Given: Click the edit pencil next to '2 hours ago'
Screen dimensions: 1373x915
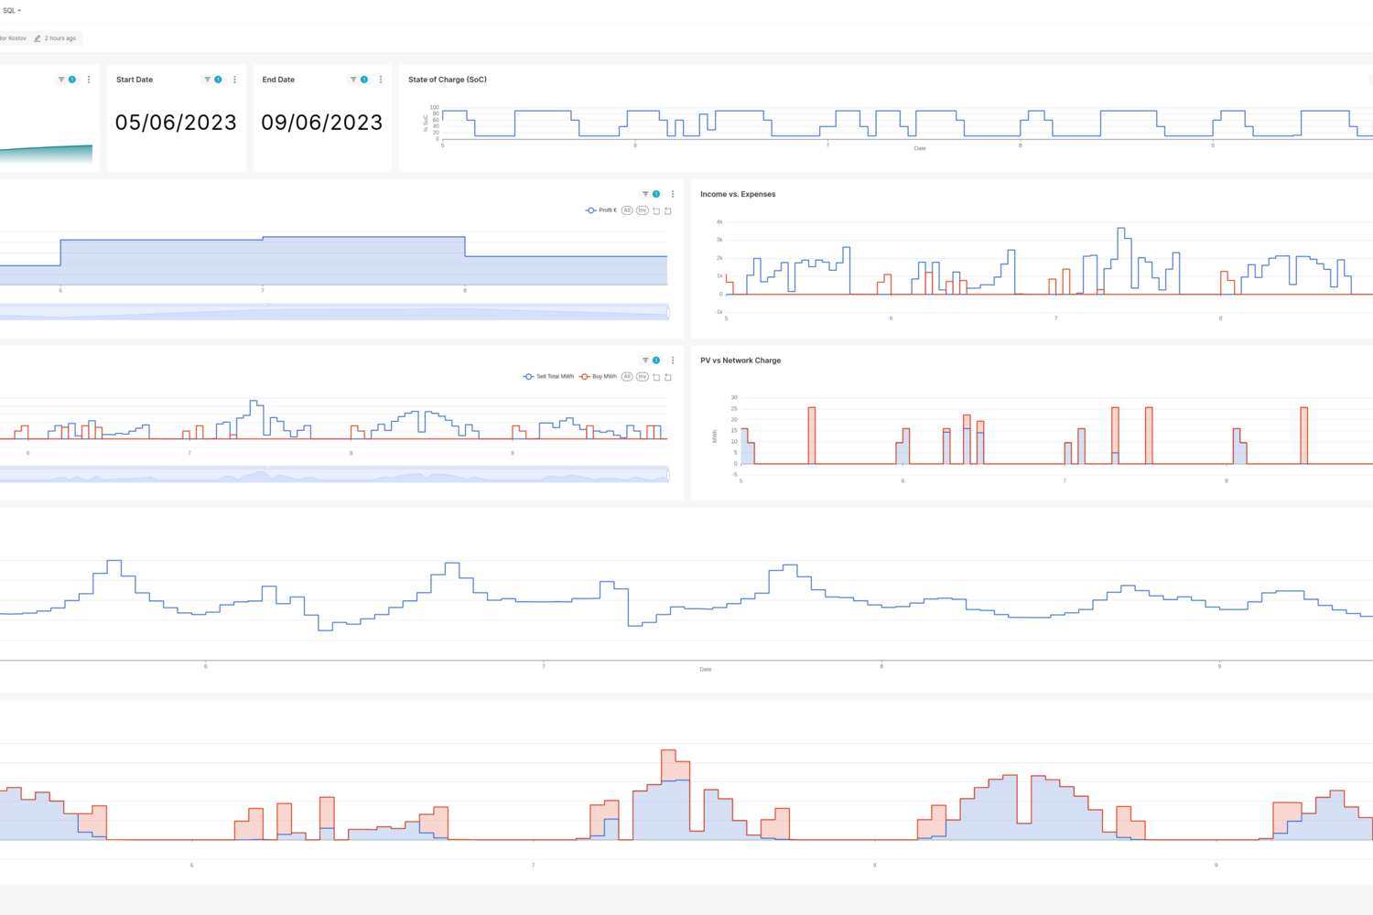Looking at the screenshot, I should coord(38,38).
